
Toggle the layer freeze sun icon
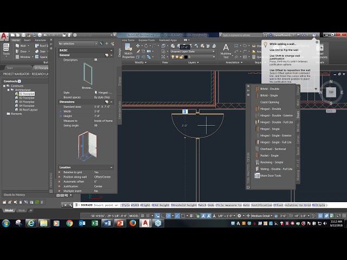pos(177,57)
